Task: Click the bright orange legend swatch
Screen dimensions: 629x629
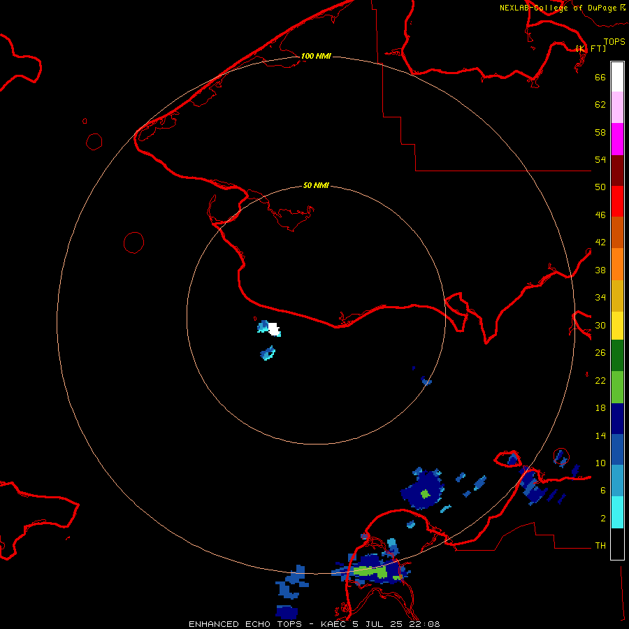Action: [617, 264]
